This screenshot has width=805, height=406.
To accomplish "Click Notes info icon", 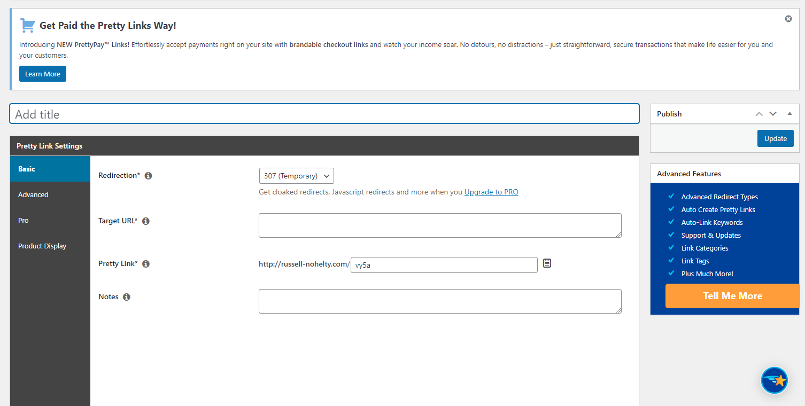I will [x=127, y=297].
